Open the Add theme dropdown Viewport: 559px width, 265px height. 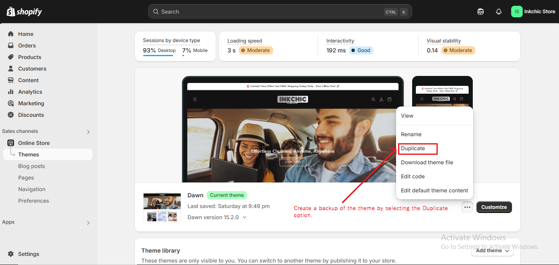pyautogui.click(x=492, y=250)
